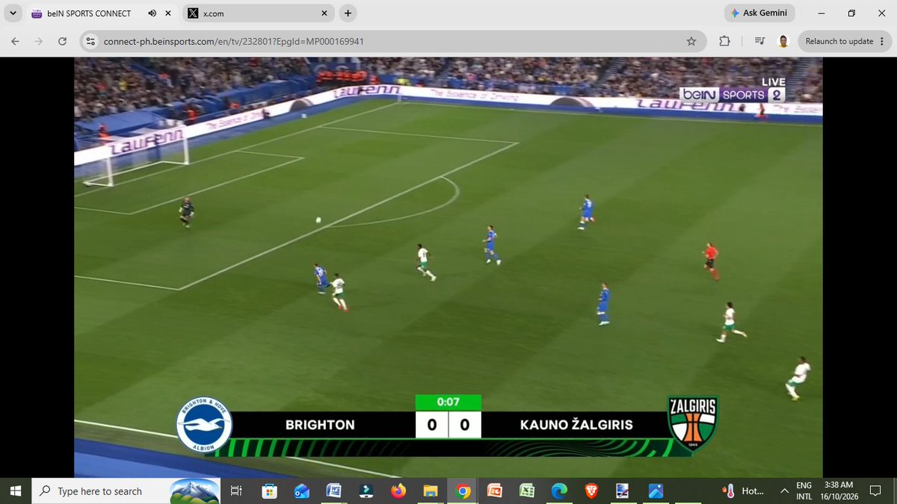Screen dimensions: 897x504
Task: Open Outlook from the taskbar
Action: (x=302, y=491)
